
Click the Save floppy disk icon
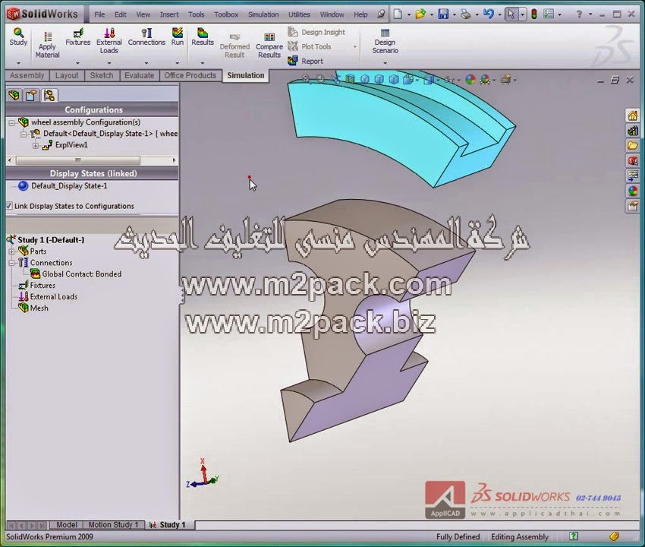pos(443,14)
